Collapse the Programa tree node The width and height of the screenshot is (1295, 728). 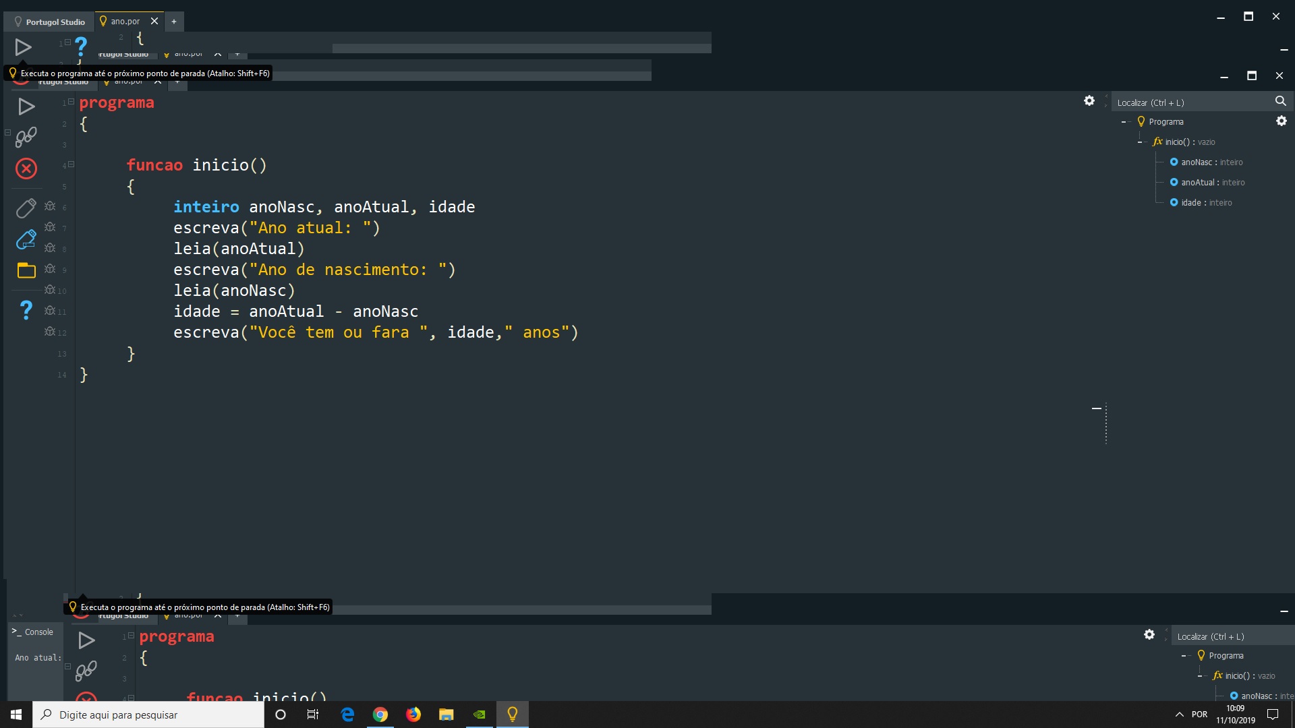point(1124,121)
